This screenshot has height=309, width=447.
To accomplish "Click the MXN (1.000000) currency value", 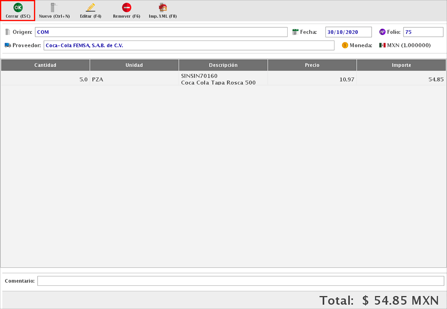I will click(409, 46).
